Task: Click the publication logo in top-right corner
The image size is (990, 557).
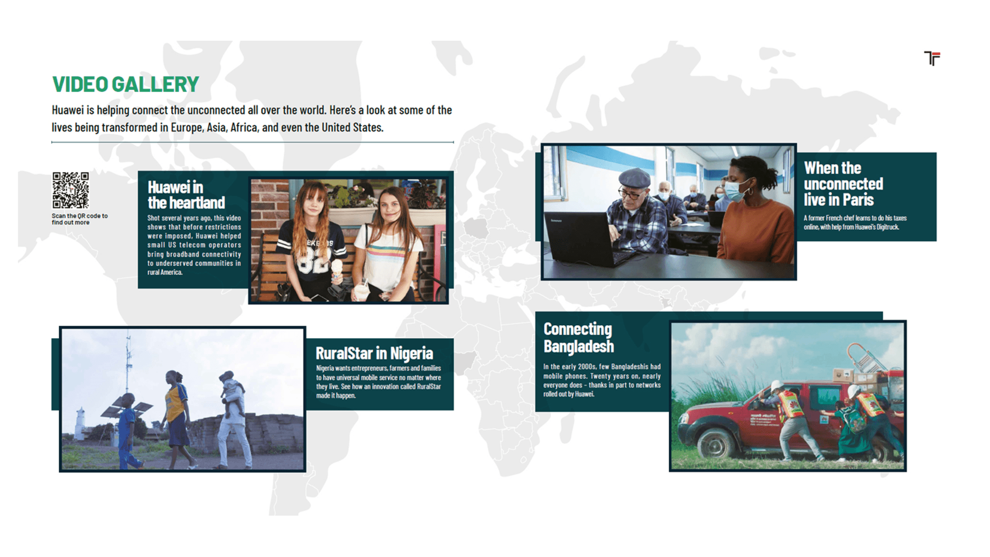Action: coord(933,58)
